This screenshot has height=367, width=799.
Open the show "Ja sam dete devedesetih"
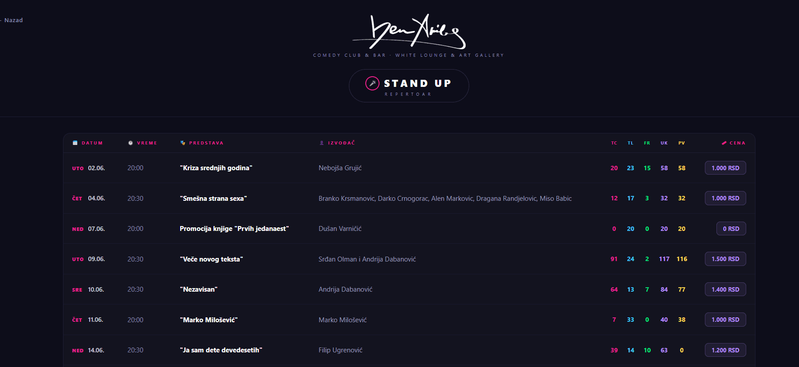tap(221, 350)
